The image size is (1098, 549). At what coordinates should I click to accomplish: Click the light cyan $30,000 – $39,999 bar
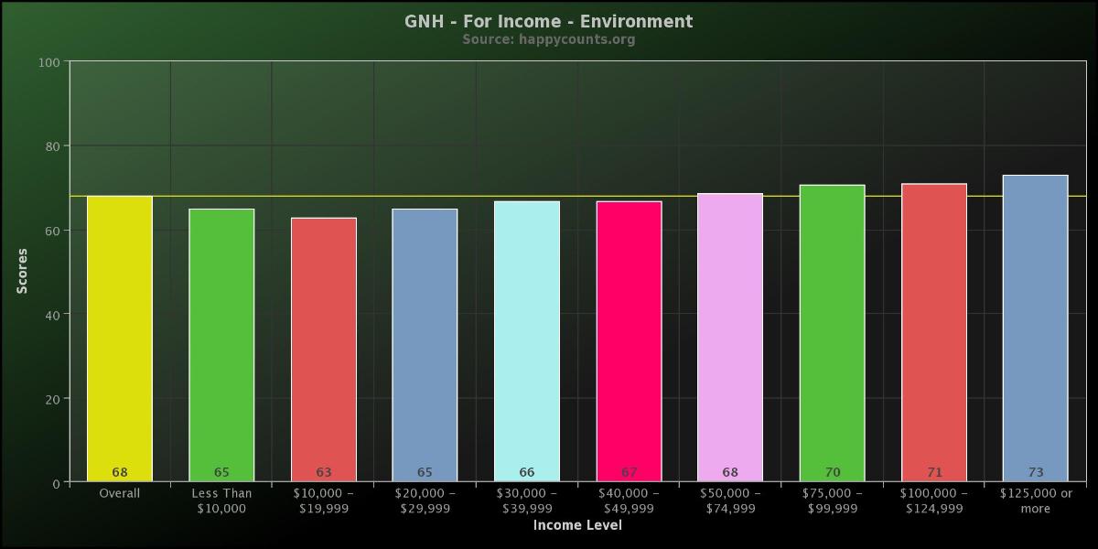pos(527,341)
